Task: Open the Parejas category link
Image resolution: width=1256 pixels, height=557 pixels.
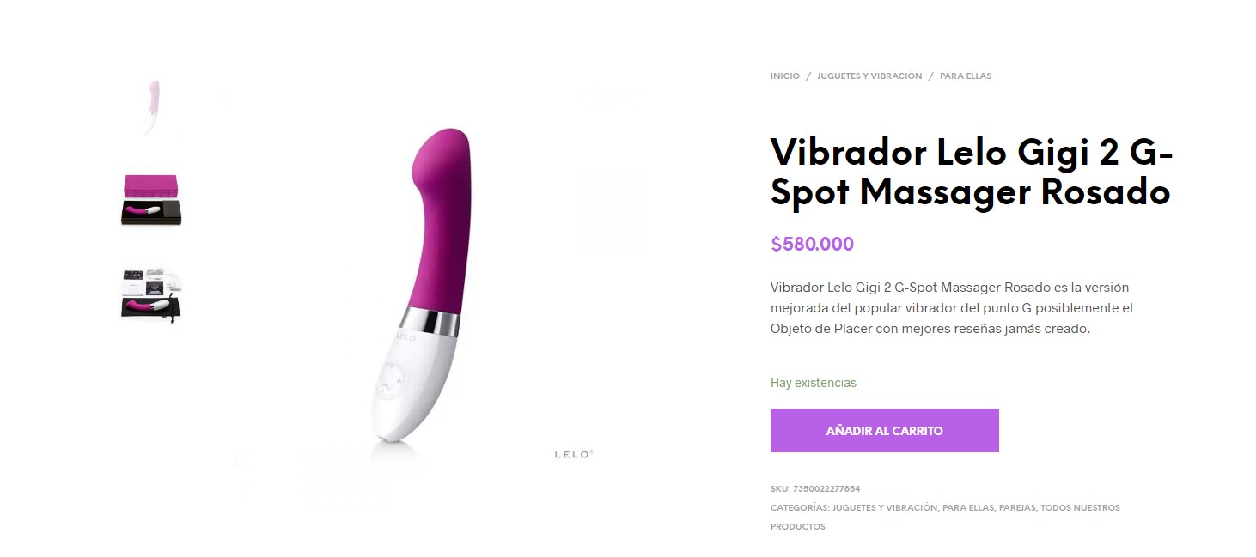Action: 1017,508
